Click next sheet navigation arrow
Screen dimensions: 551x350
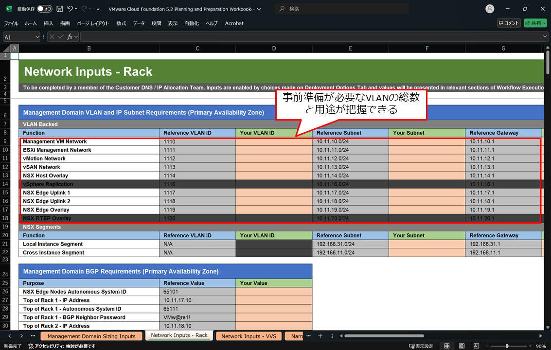click(x=21, y=336)
